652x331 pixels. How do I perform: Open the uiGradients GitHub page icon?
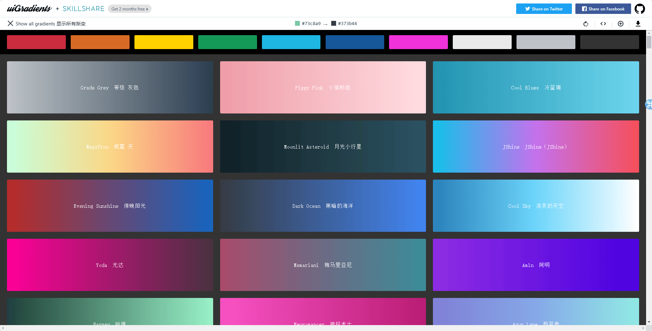(x=640, y=8)
